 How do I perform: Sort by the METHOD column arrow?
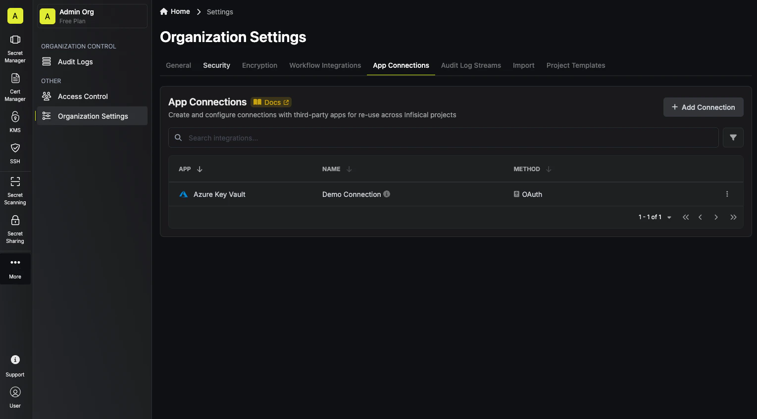[549, 169]
